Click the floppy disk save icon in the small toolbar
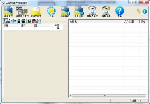The width and height of the screenshot is (150, 104). (29, 21)
